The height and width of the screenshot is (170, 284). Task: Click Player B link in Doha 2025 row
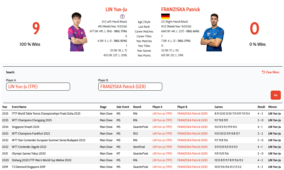tap(192, 114)
